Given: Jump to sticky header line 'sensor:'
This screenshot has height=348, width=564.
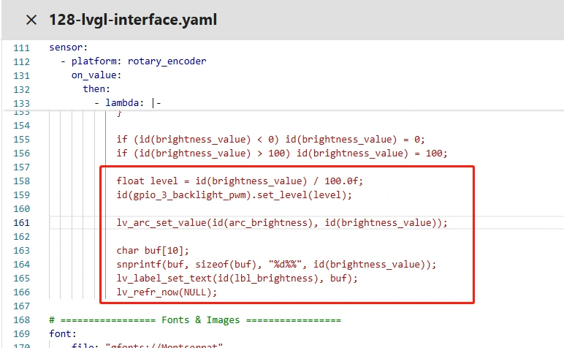Looking at the screenshot, I should point(68,48).
